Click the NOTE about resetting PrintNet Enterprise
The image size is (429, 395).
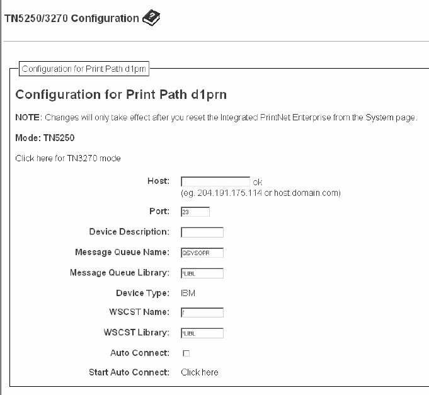(x=216, y=118)
